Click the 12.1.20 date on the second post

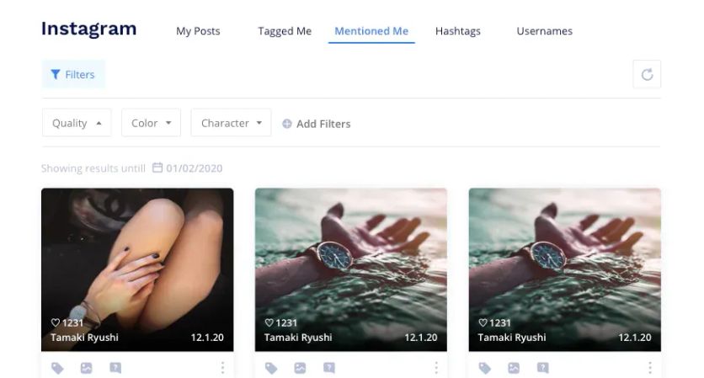click(421, 338)
